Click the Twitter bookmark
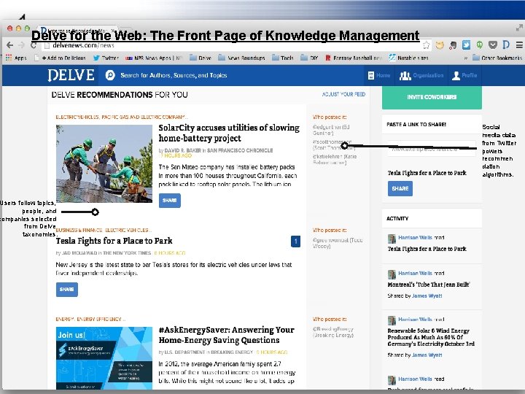Viewport: 525px width, 394px height. coord(106,58)
